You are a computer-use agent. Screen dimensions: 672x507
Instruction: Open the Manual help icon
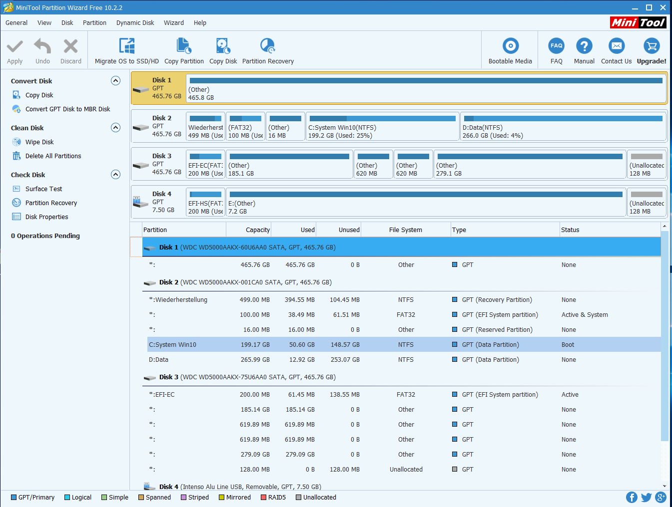tap(584, 46)
